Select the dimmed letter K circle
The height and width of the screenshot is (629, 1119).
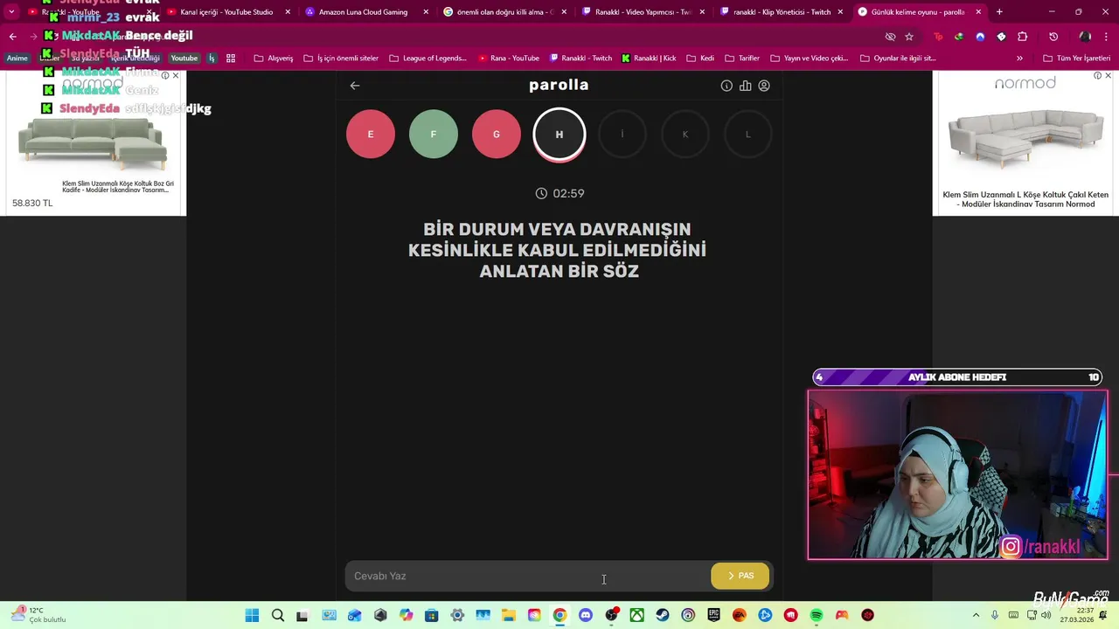685,134
